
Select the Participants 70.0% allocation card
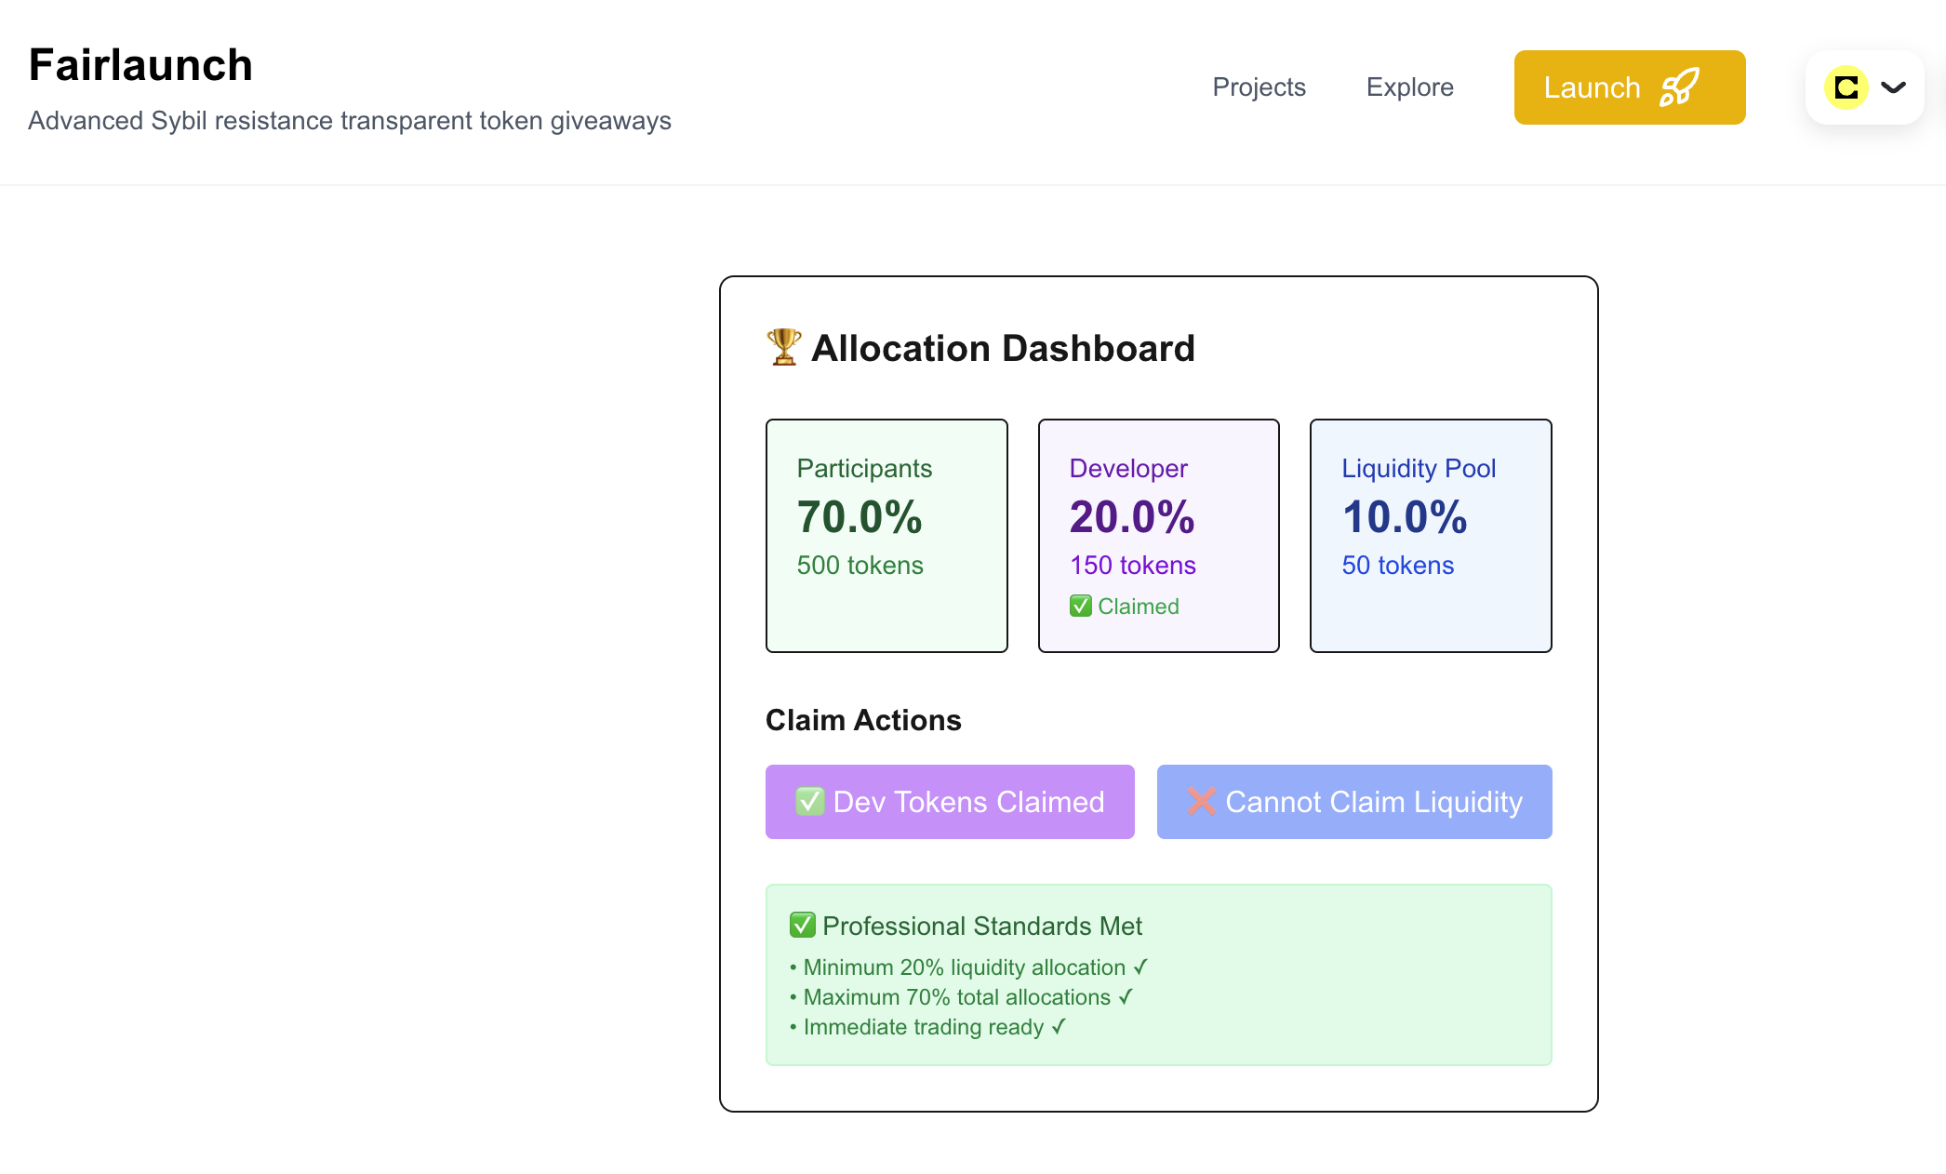tap(886, 536)
